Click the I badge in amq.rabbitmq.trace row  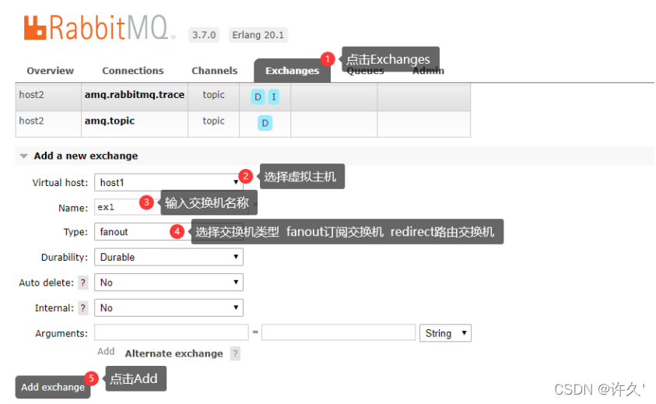coord(274,97)
